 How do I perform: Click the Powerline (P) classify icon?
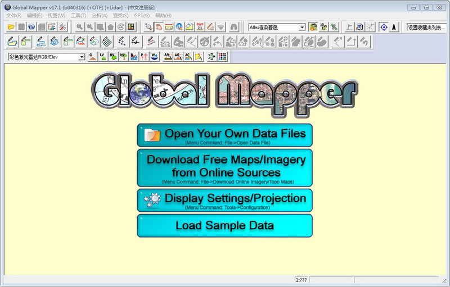pyautogui.click(x=145, y=57)
